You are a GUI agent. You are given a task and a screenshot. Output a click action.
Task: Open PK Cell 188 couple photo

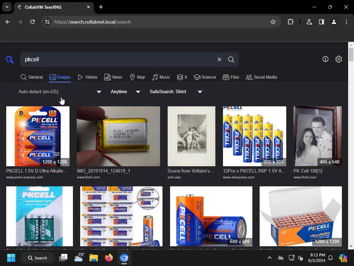[318, 136]
